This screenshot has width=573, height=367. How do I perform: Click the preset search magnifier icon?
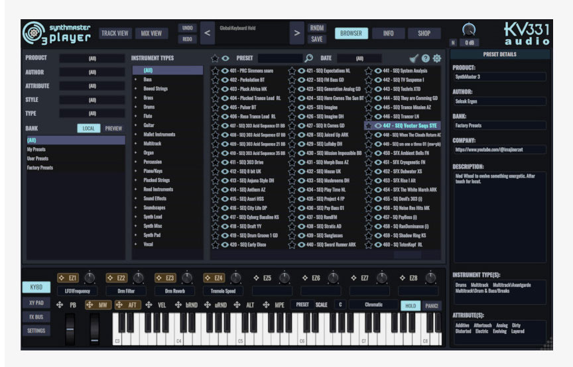(x=308, y=58)
